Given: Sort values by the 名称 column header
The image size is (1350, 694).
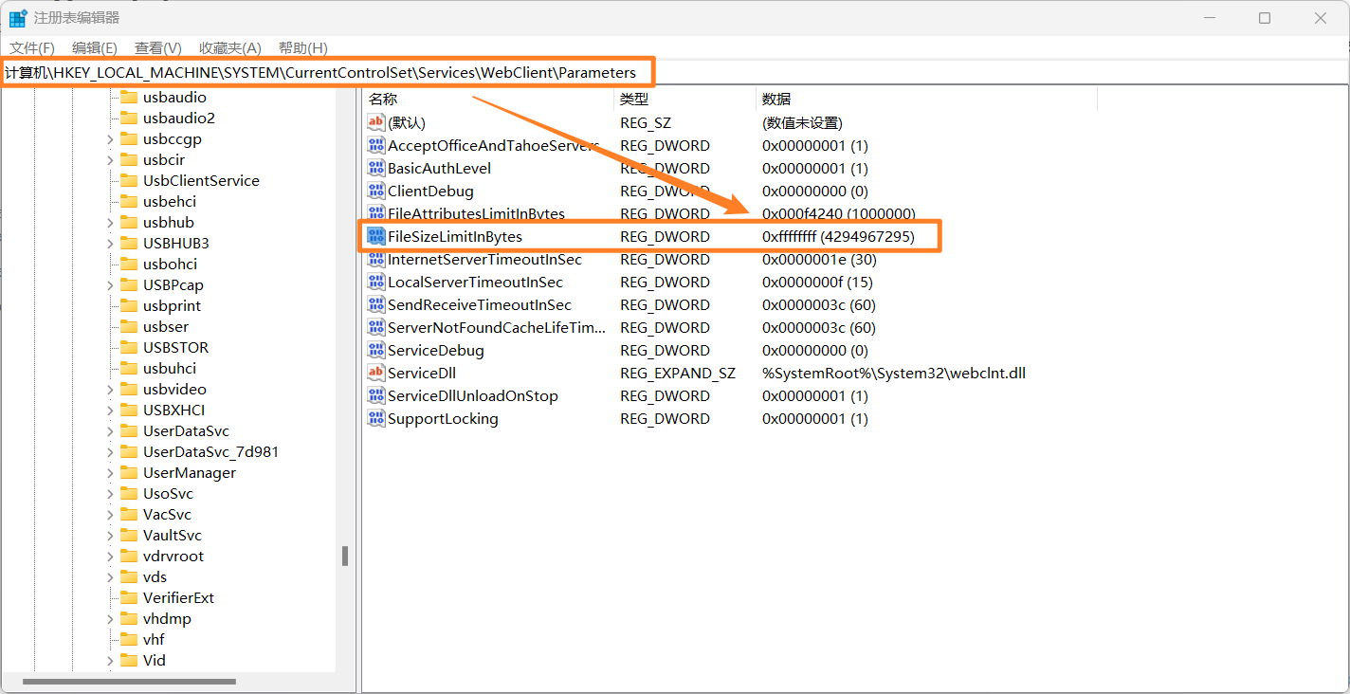Looking at the screenshot, I should coord(487,99).
